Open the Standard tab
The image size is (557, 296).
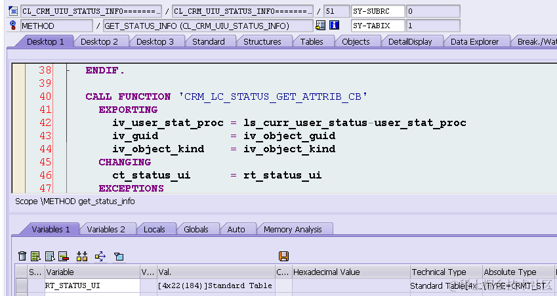[209, 41]
